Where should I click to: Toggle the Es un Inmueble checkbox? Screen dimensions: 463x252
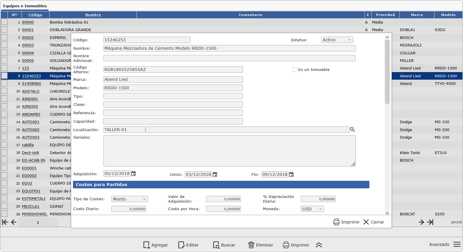[x=295, y=69]
